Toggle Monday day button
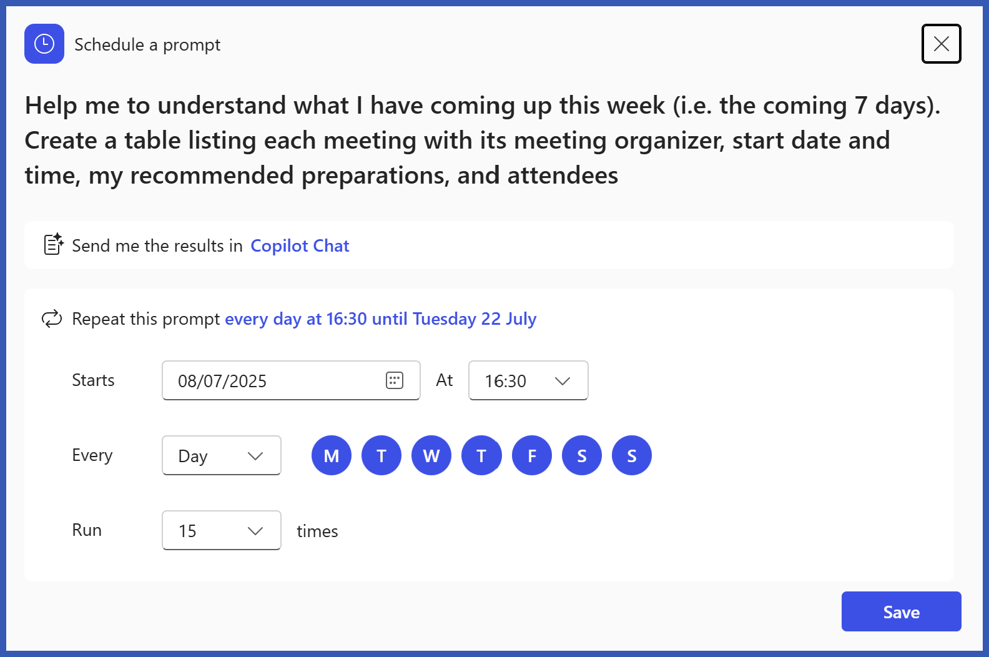The image size is (989, 657). pos(332,455)
